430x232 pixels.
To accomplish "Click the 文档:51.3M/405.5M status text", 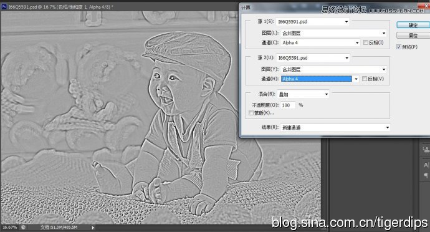I will [x=59, y=228].
